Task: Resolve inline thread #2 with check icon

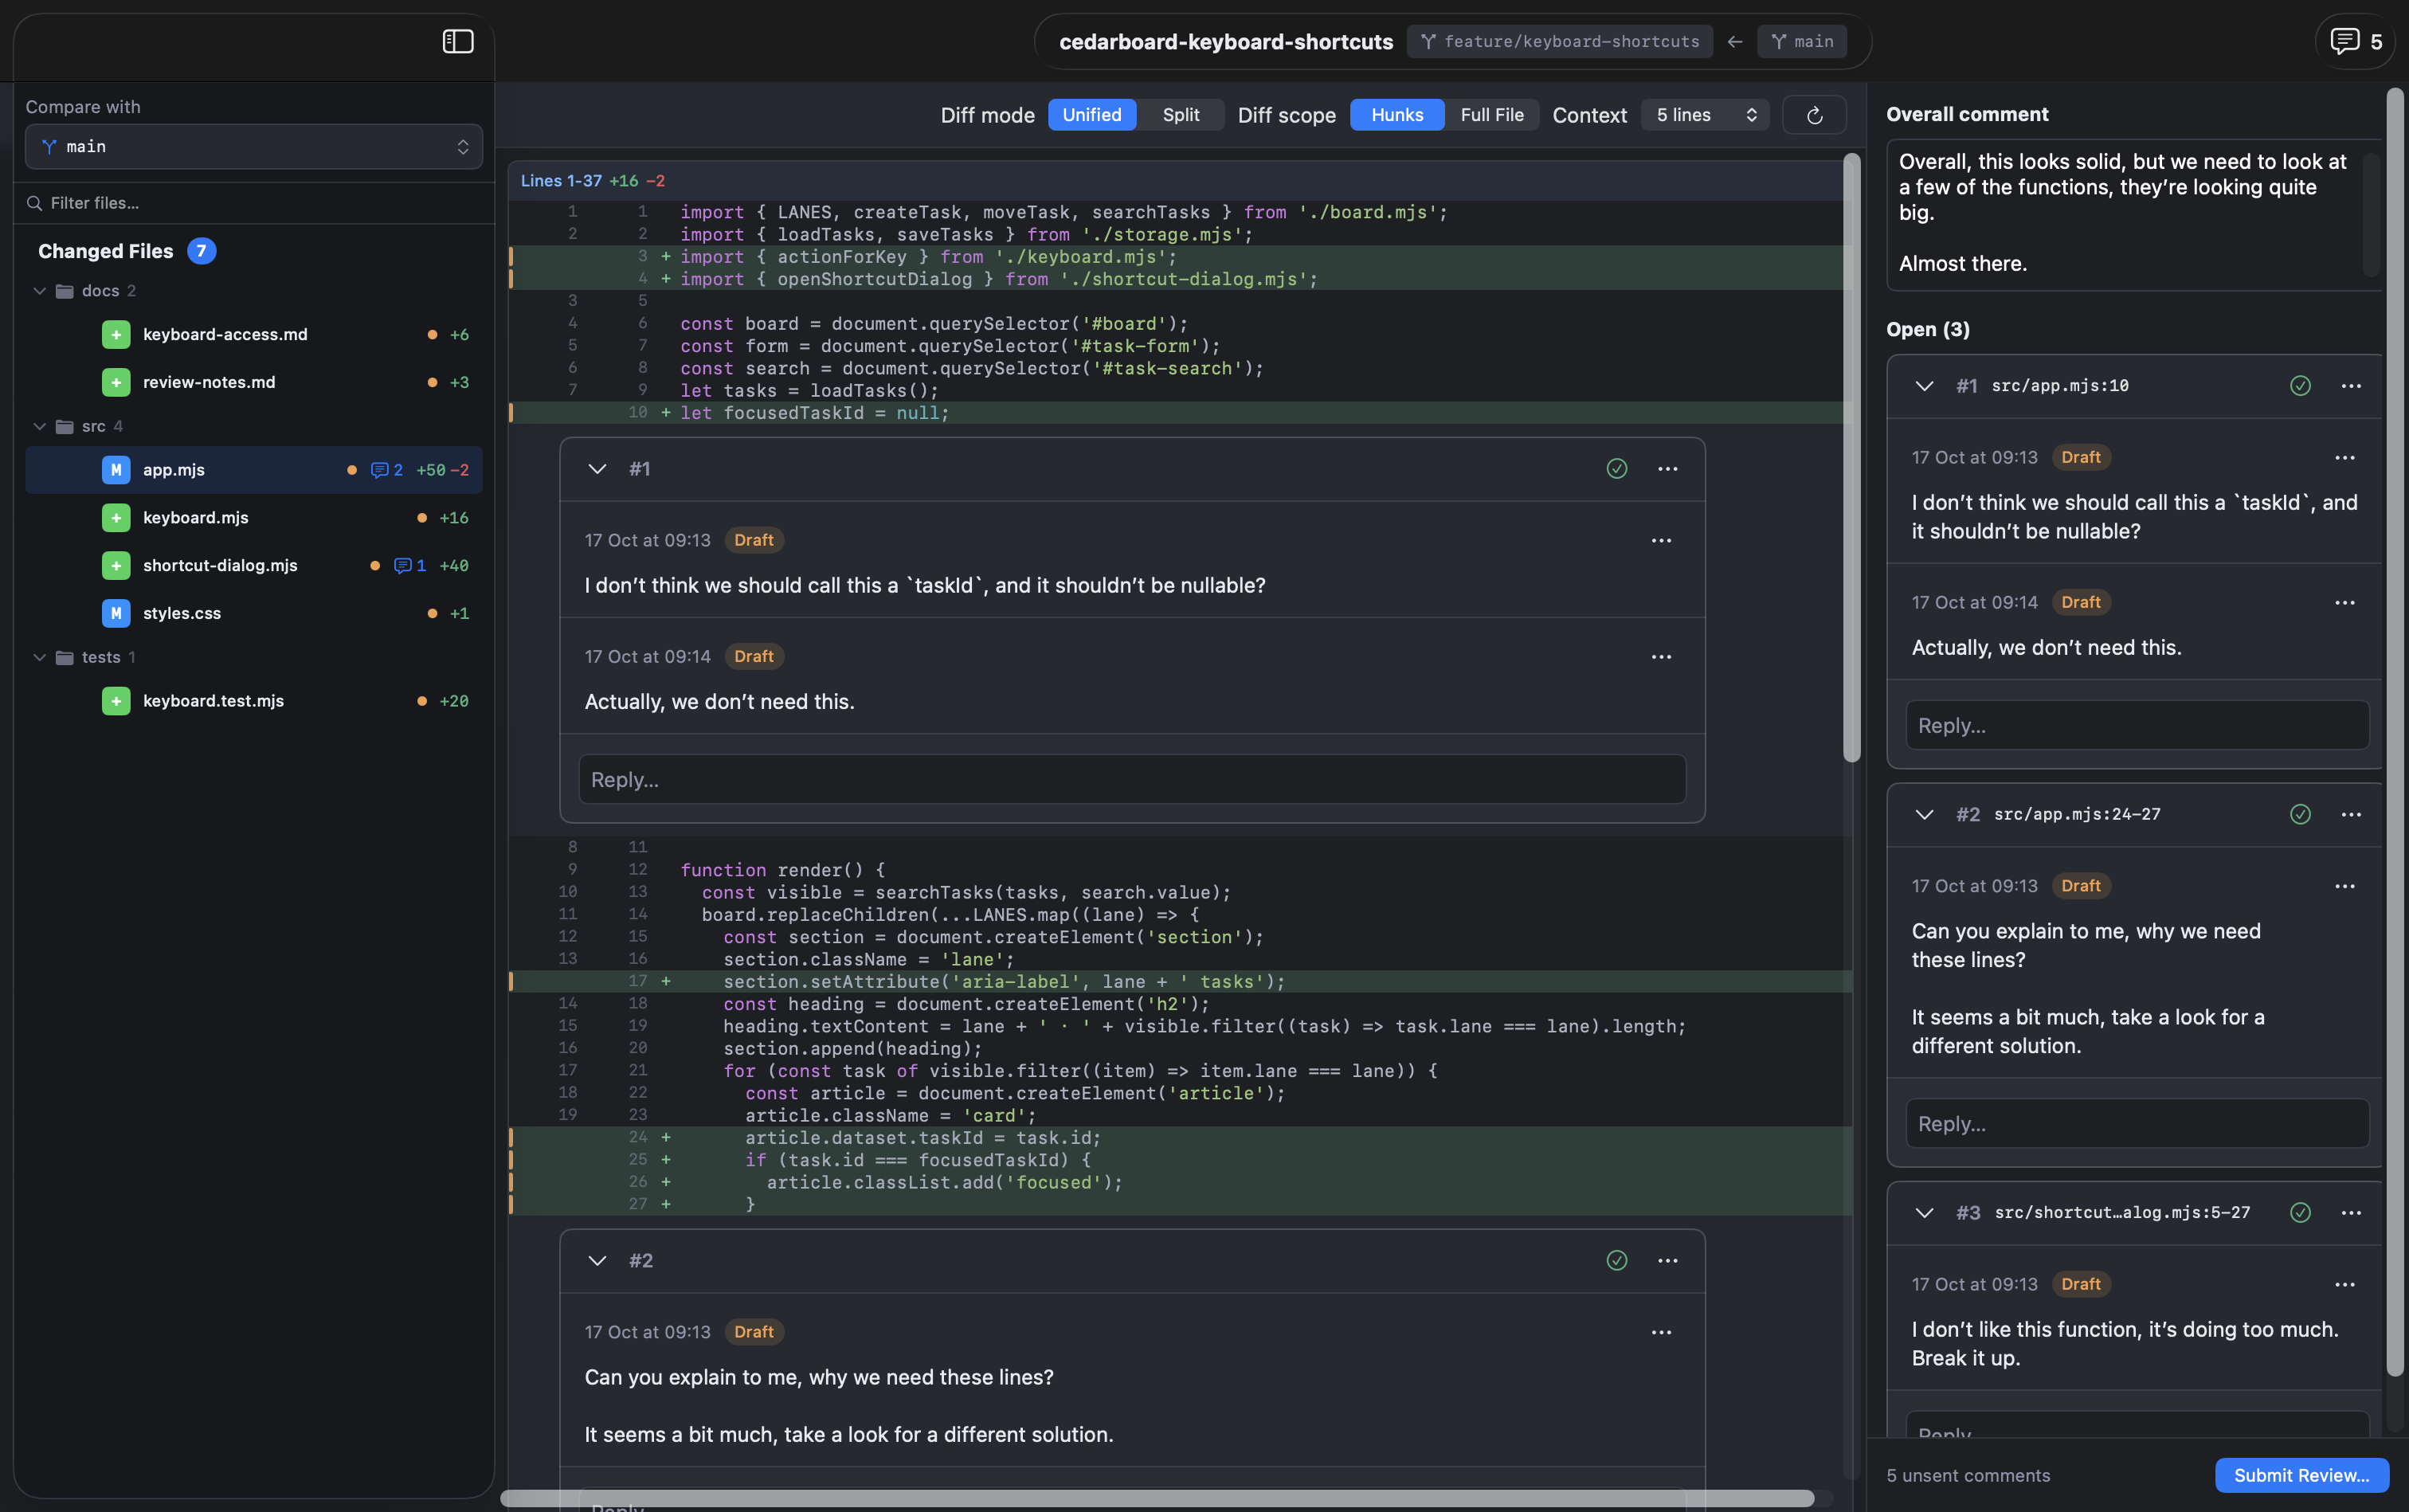Action: (1617, 1261)
